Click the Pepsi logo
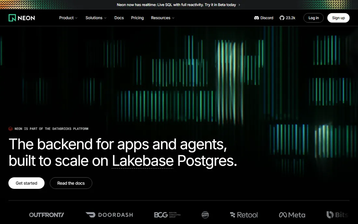The image size is (358, 224). tap(205, 215)
